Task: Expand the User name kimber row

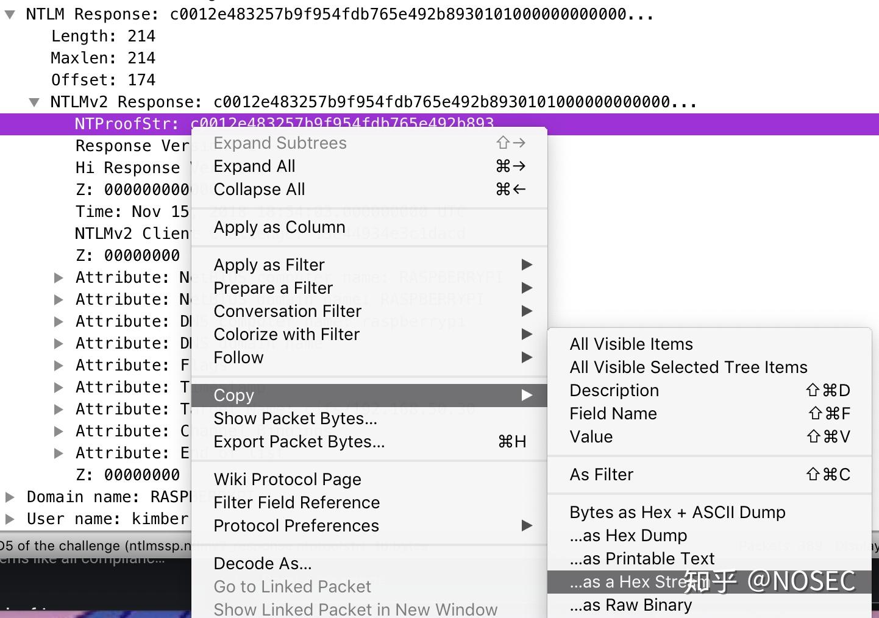Action: [x=10, y=519]
